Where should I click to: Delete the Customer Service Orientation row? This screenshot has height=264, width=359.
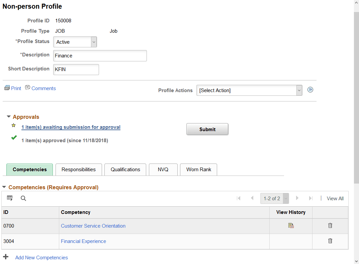[330, 226]
